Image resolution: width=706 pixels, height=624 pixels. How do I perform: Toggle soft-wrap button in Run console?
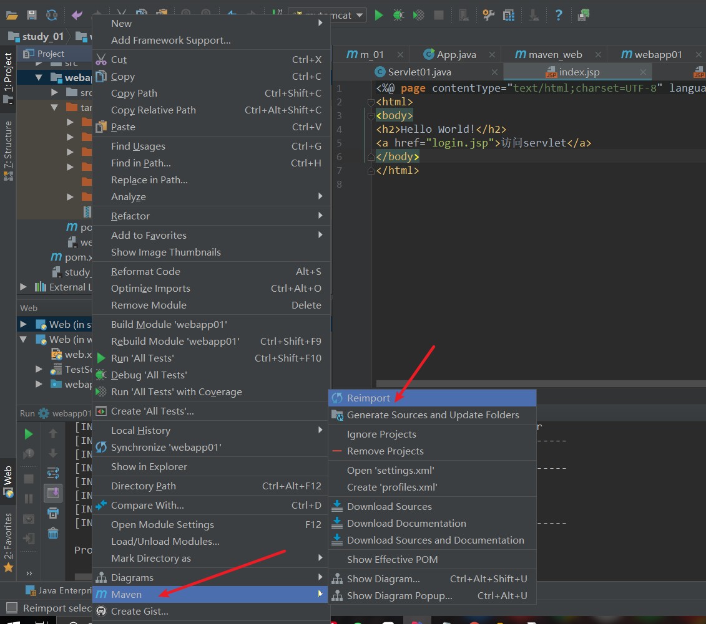click(x=53, y=473)
